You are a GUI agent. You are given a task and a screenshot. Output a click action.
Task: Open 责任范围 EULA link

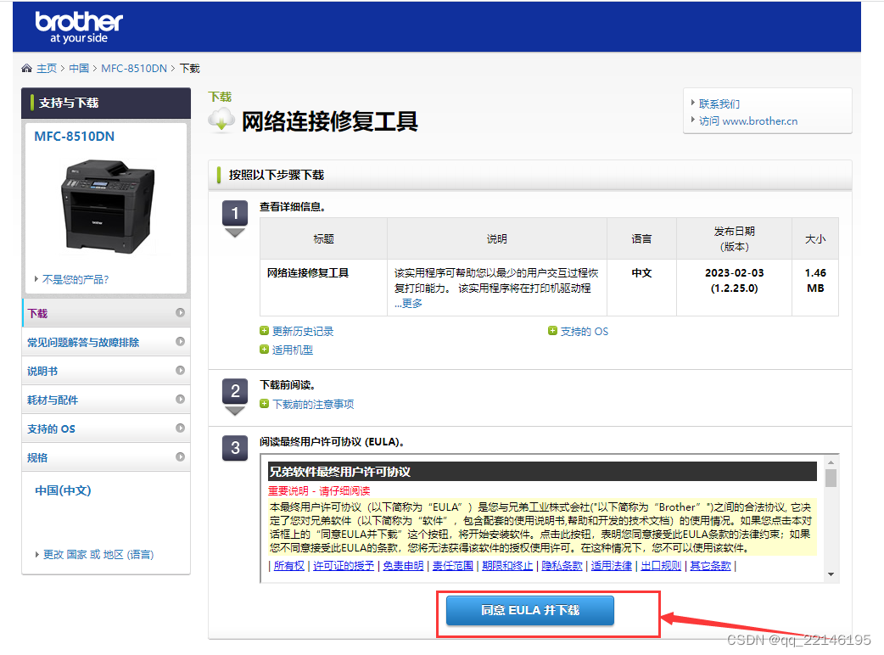tap(453, 566)
